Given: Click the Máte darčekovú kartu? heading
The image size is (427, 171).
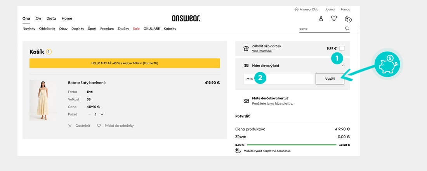Looking at the screenshot, I should coord(271,98).
